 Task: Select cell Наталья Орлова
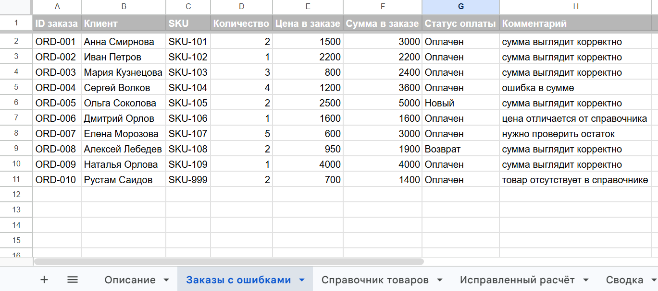[124, 164]
